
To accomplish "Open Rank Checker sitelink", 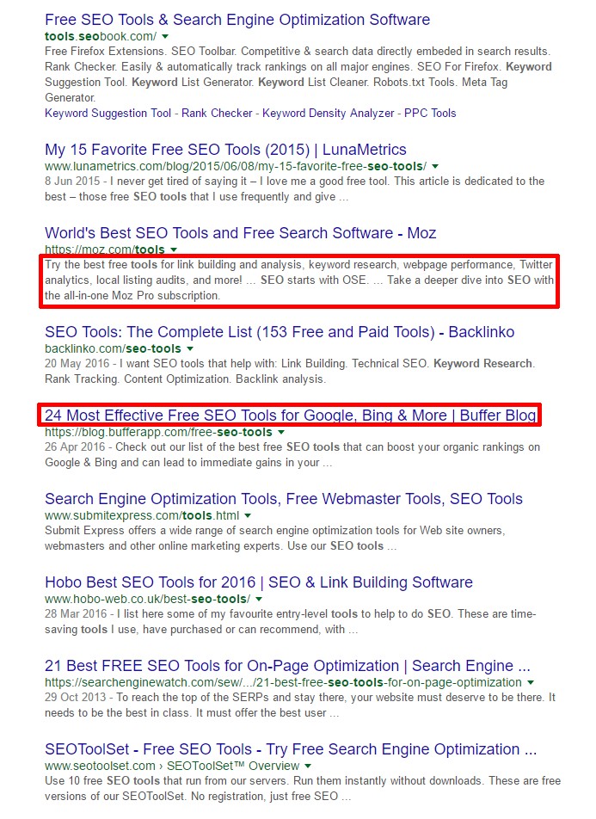I will point(217,114).
